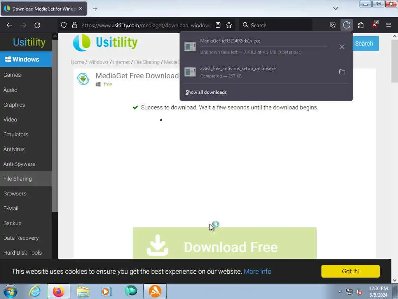Toggle the downloads progress toolbar icon
Viewport: 398px width, 299px height.
346,25
